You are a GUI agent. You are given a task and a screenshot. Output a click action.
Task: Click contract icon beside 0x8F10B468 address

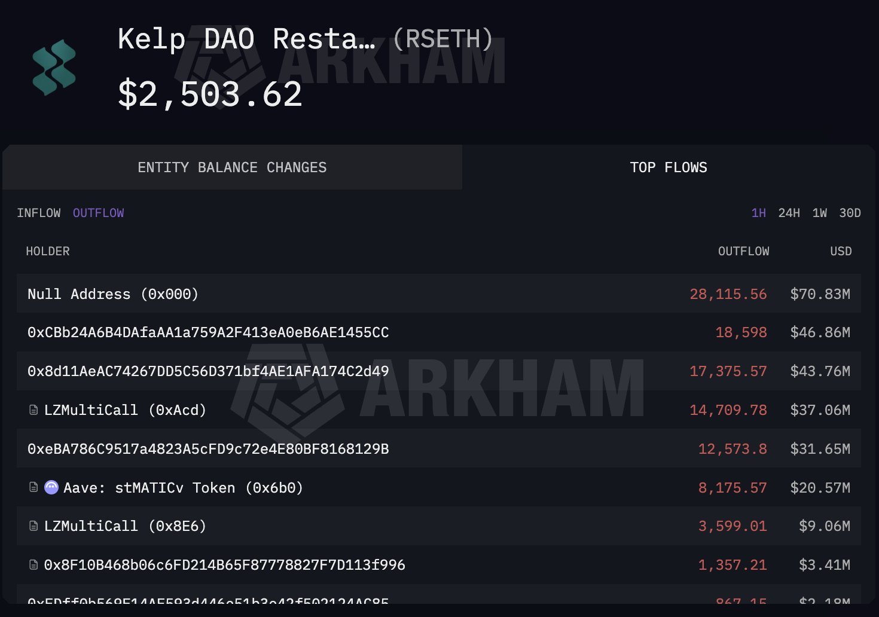click(33, 565)
